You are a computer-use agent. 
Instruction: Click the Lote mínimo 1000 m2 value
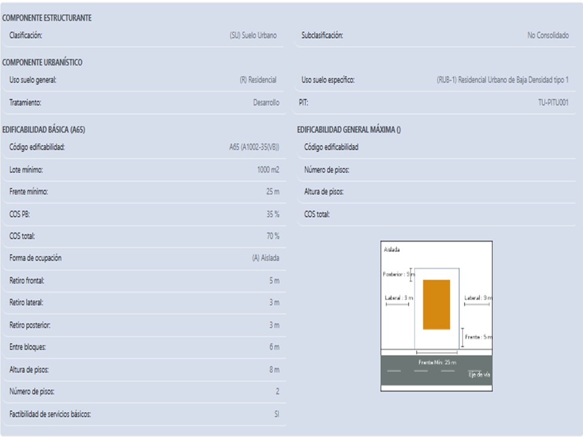coord(268,170)
